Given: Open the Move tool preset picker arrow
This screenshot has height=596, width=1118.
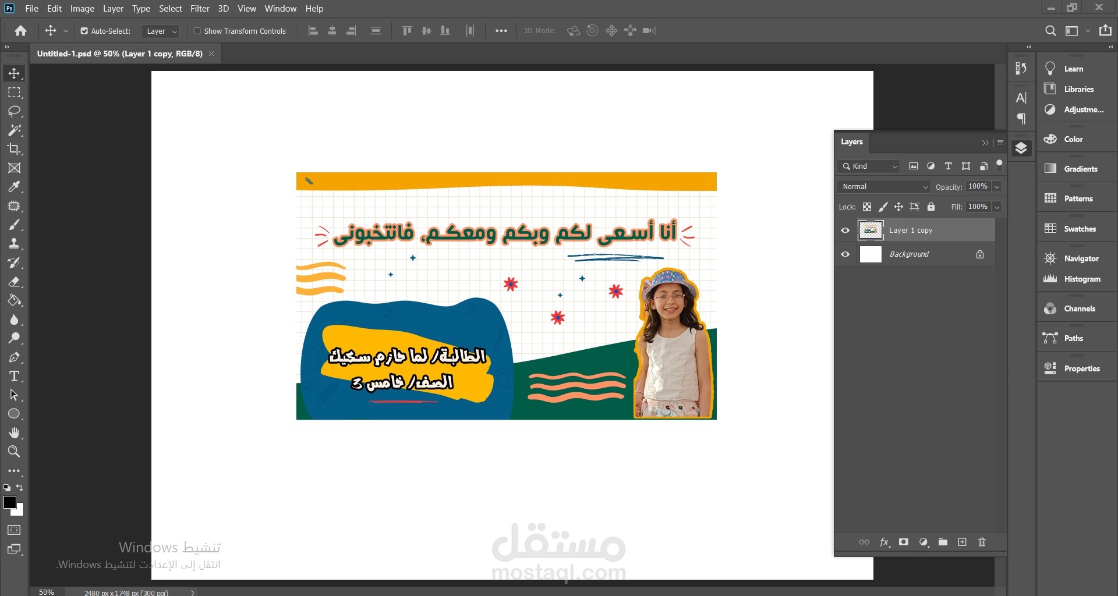Looking at the screenshot, I should click(66, 31).
